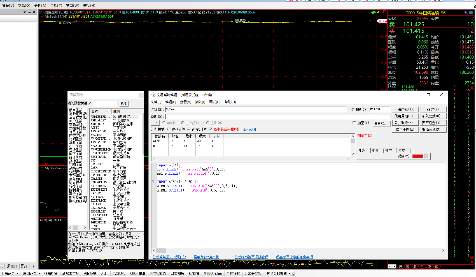Click code editor horizontal scrollbar right arrow
This screenshot has height=277, width=476.
click(443, 250)
